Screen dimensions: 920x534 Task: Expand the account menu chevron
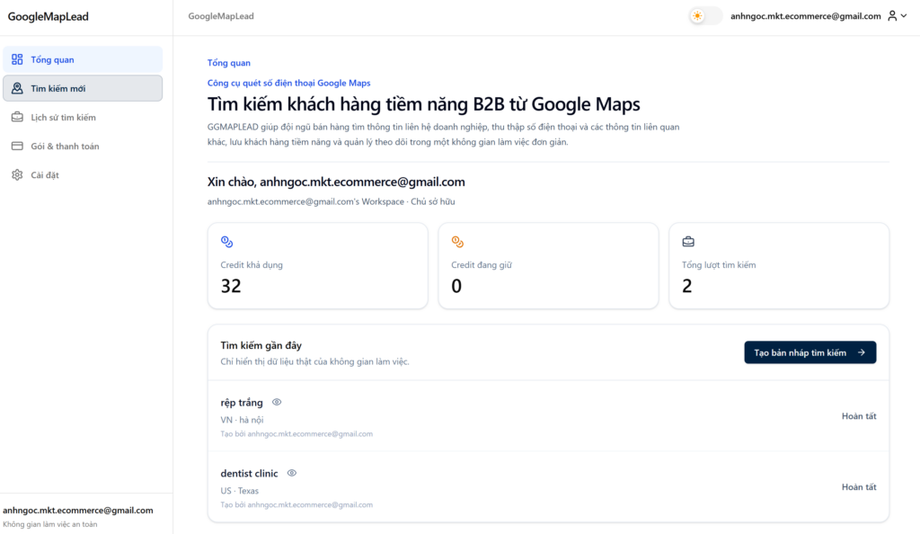(904, 16)
